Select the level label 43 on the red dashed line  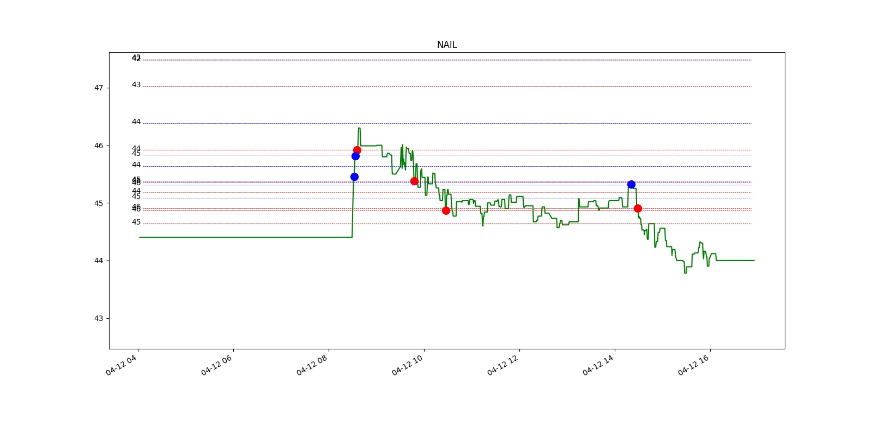point(136,85)
